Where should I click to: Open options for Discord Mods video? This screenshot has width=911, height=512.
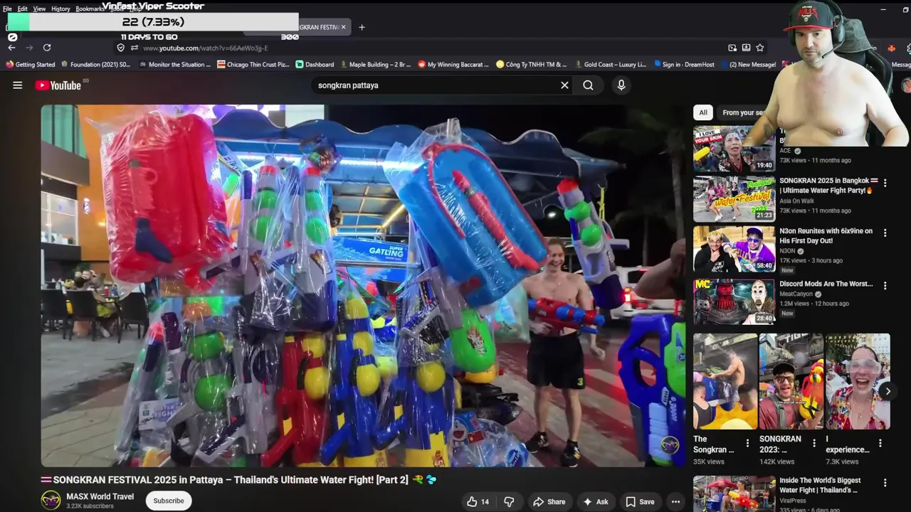pos(885,286)
